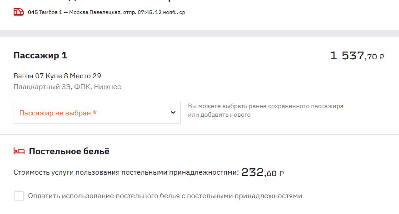Click the bed linen price 232,60 ₽
Viewport: 399px width, 214px height.
[263, 172]
